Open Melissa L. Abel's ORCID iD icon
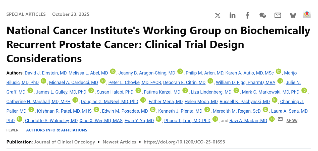Screen dimensions: 318x151 (113, 71)
